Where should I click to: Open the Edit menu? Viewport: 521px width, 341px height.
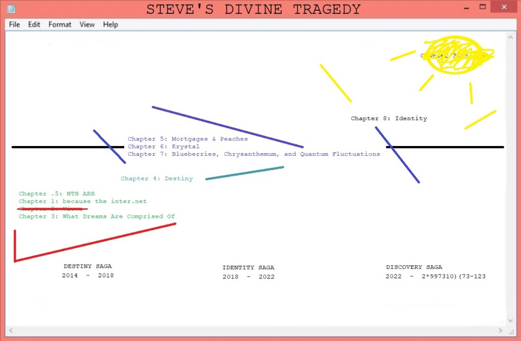(x=34, y=24)
